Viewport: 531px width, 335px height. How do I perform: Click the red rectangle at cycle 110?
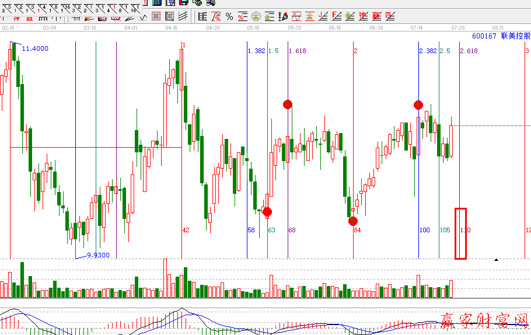coord(460,233)
